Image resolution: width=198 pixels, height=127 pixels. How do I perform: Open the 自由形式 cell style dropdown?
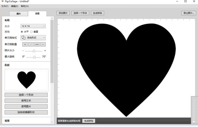tap(33, 37)
